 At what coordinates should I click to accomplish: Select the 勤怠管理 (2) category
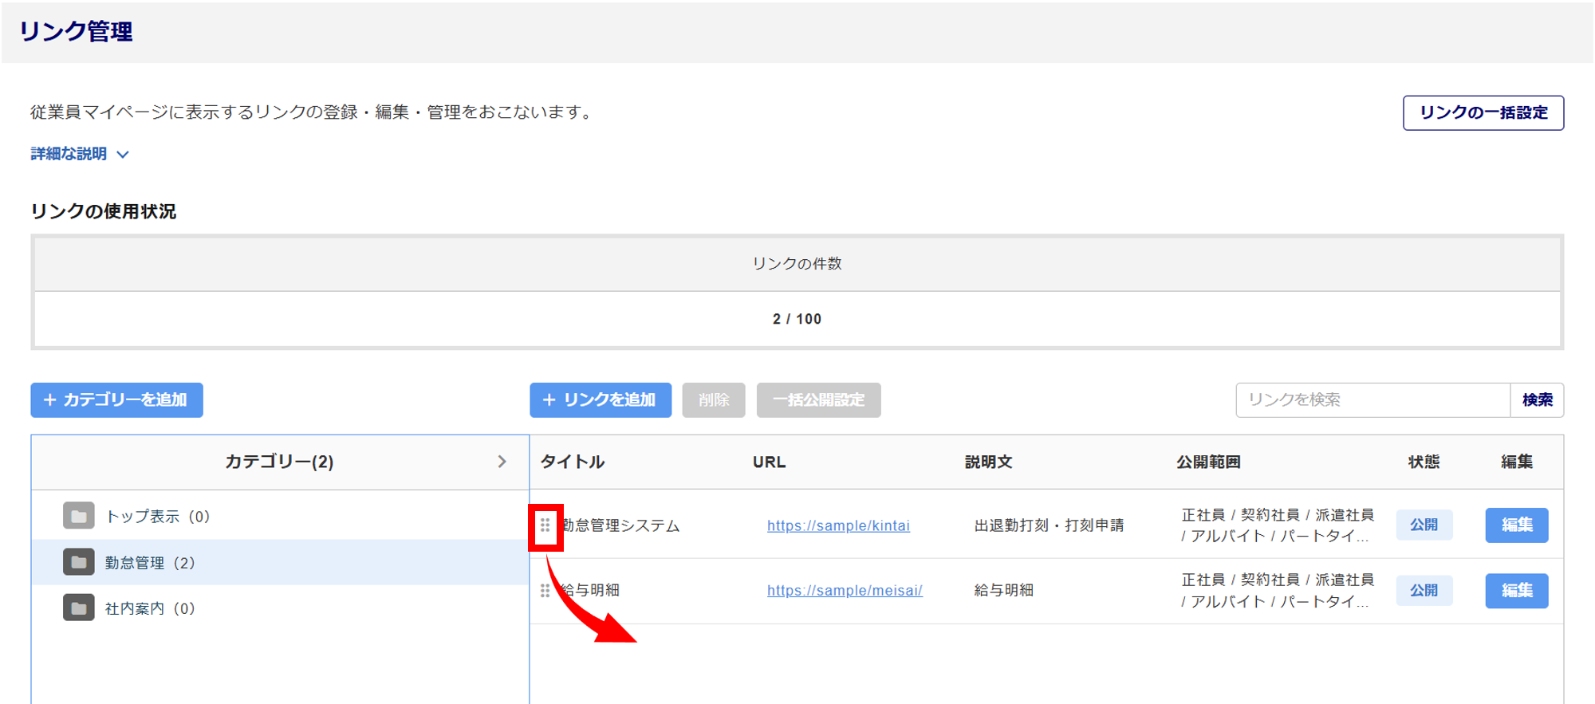[280, 562]
